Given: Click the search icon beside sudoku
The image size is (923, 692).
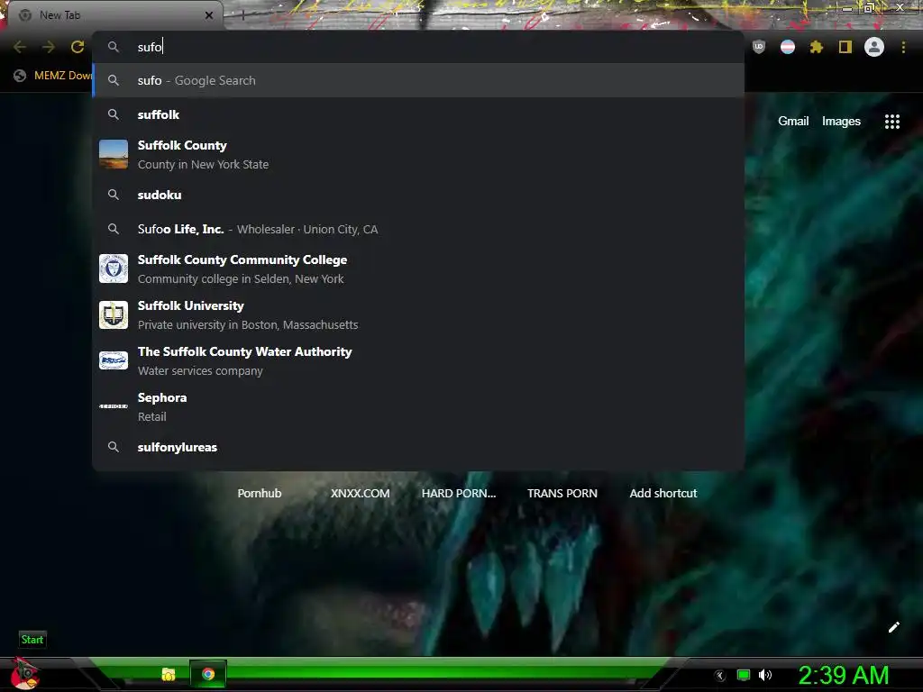Looking at the screenshot, I should click(114, 195).
